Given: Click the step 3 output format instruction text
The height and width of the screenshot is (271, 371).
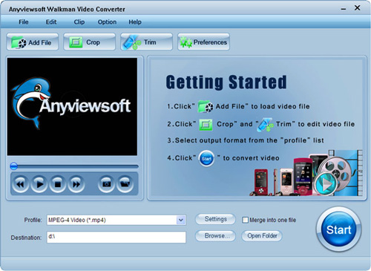Looking at the screenshot, I should click(246, 140).
